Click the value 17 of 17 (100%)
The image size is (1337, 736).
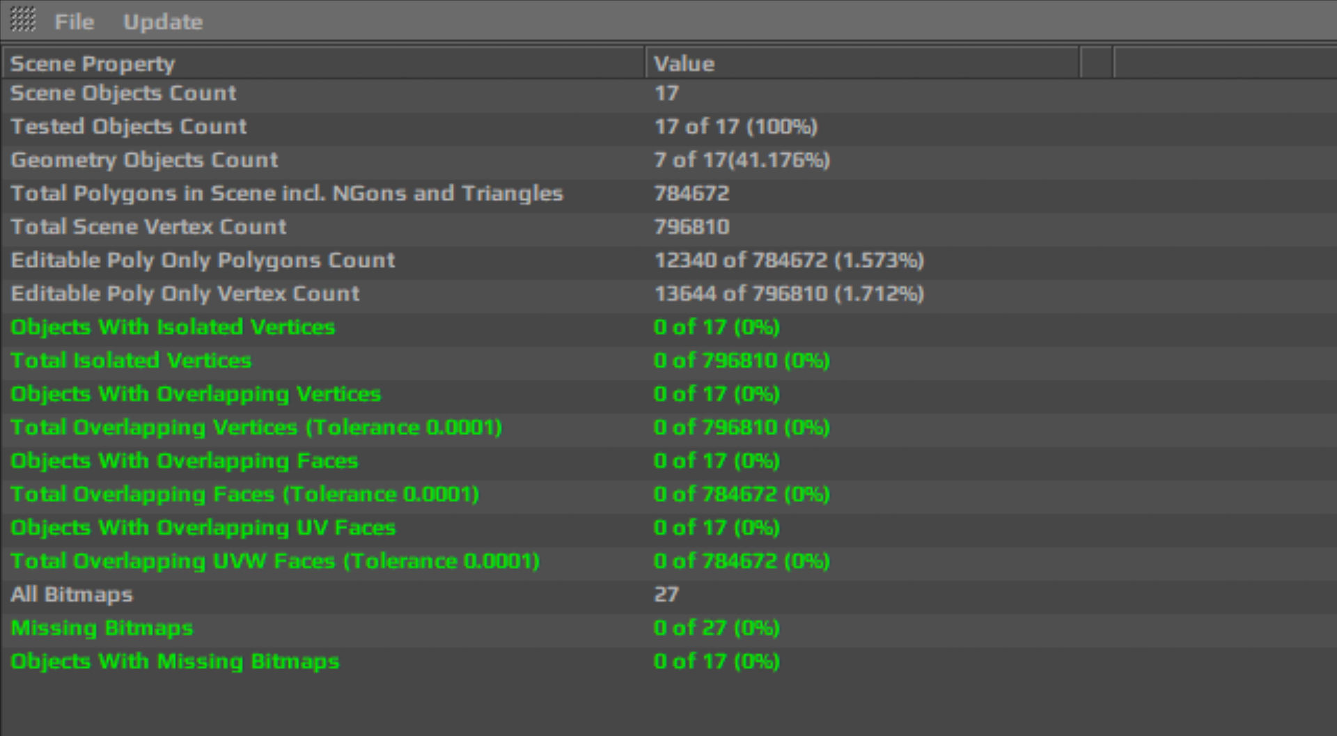pos(735,127)
